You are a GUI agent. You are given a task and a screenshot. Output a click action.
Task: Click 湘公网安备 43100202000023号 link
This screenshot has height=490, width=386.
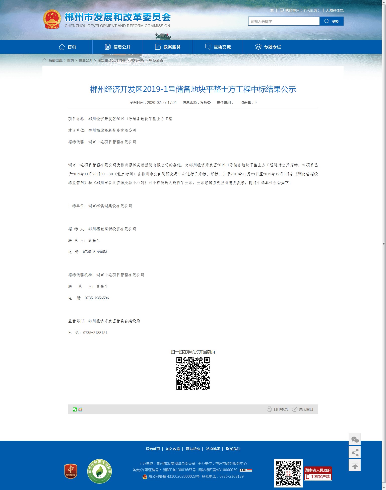tap(174, 476)
